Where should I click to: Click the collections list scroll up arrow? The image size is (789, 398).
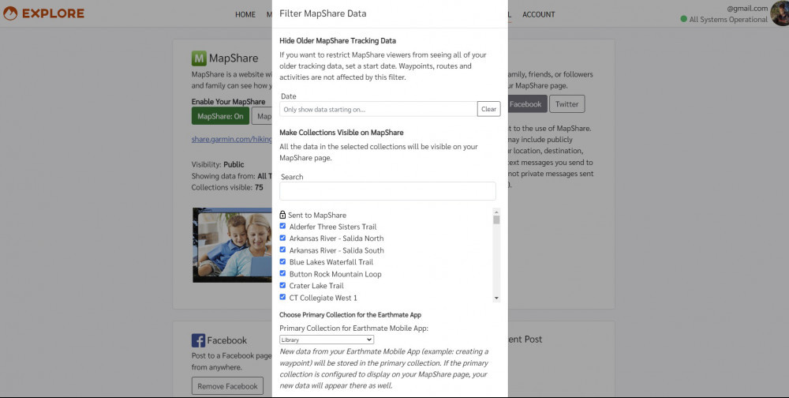[x=496, y=212]
